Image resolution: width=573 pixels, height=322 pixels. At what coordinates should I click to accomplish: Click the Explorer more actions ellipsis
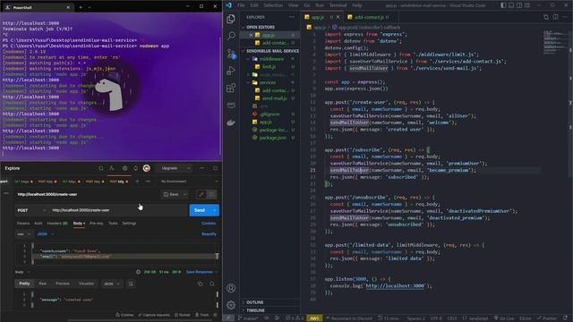(x=291, y=17)
